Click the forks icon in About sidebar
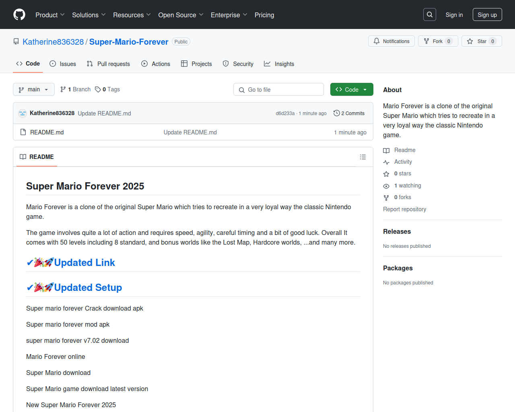 [386, 198]
